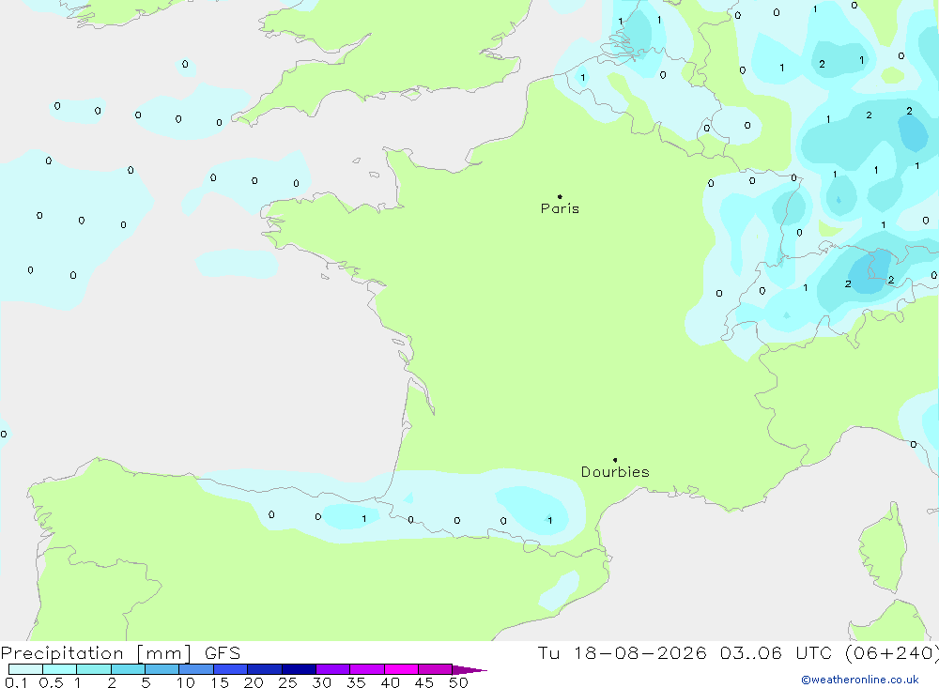Pick the 2–5 mm legend color
Viewport: 939px width, 688px height.
[x=128, y=669]
